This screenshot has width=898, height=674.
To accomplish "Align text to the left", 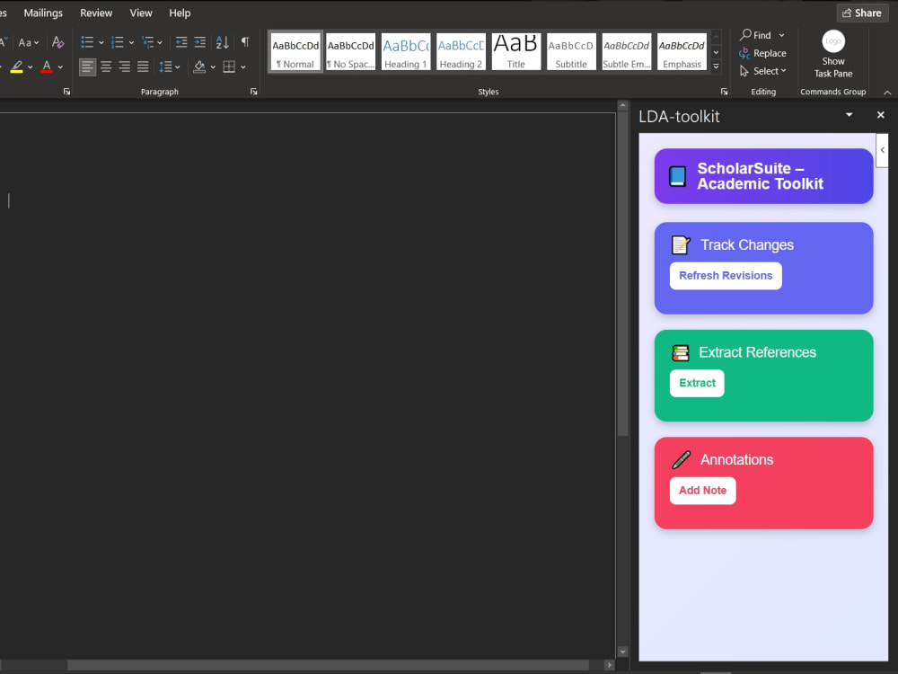I will [x=87, y=67].
